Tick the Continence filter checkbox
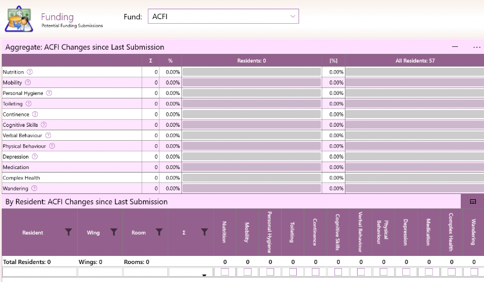 (315, 272)
